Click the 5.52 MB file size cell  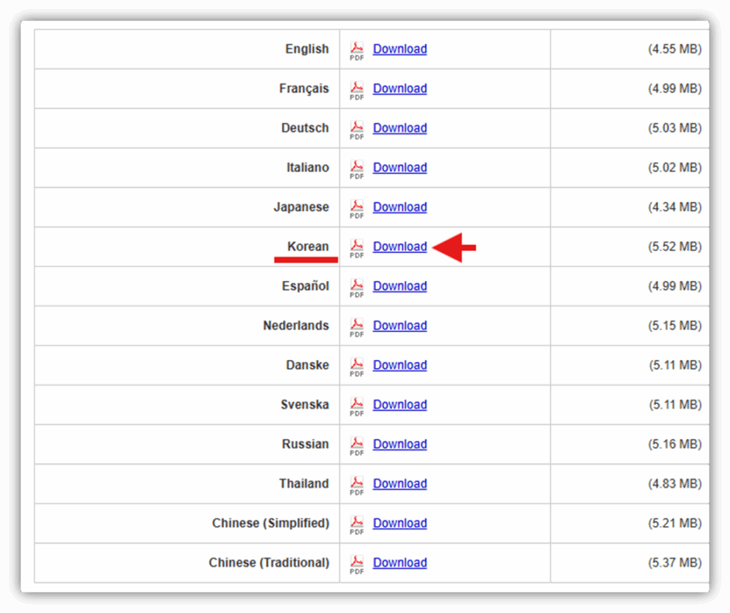(674, 247)
